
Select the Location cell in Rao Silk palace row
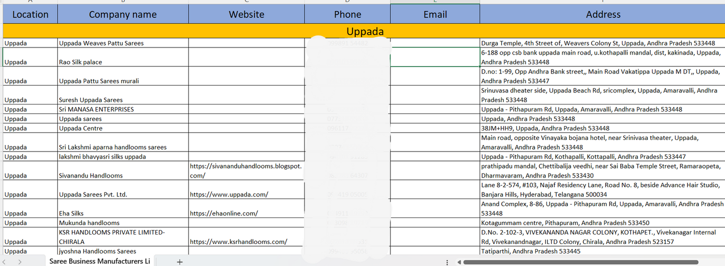pyautogui.click(x=30, y=57)
